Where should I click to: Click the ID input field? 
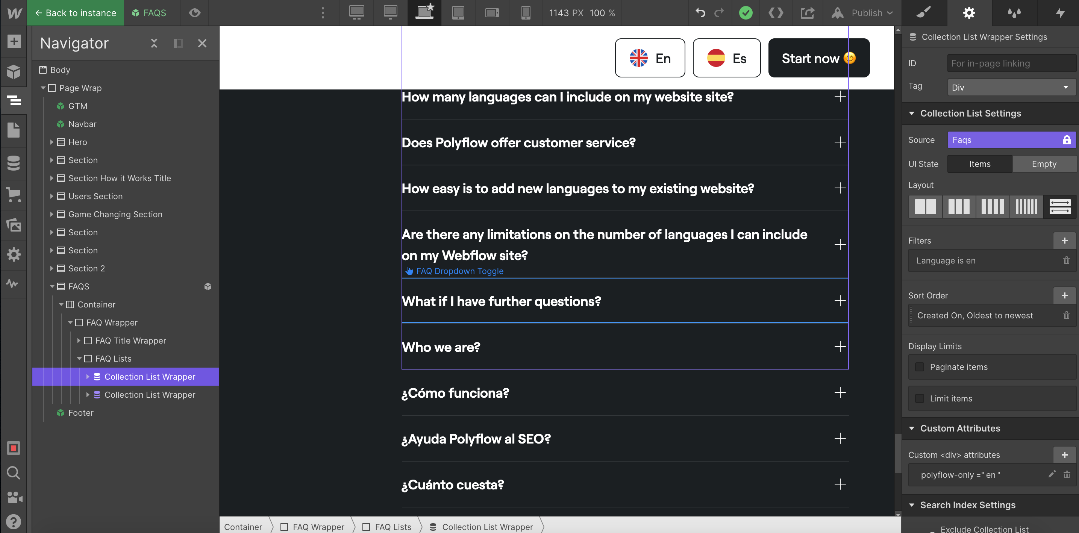click(x=1011, y=63)
